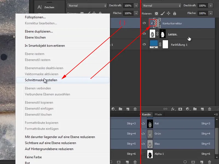Select the Alpha 1 channel thumbnail
The width and height of the screenshot is (219, 164).
150,154
